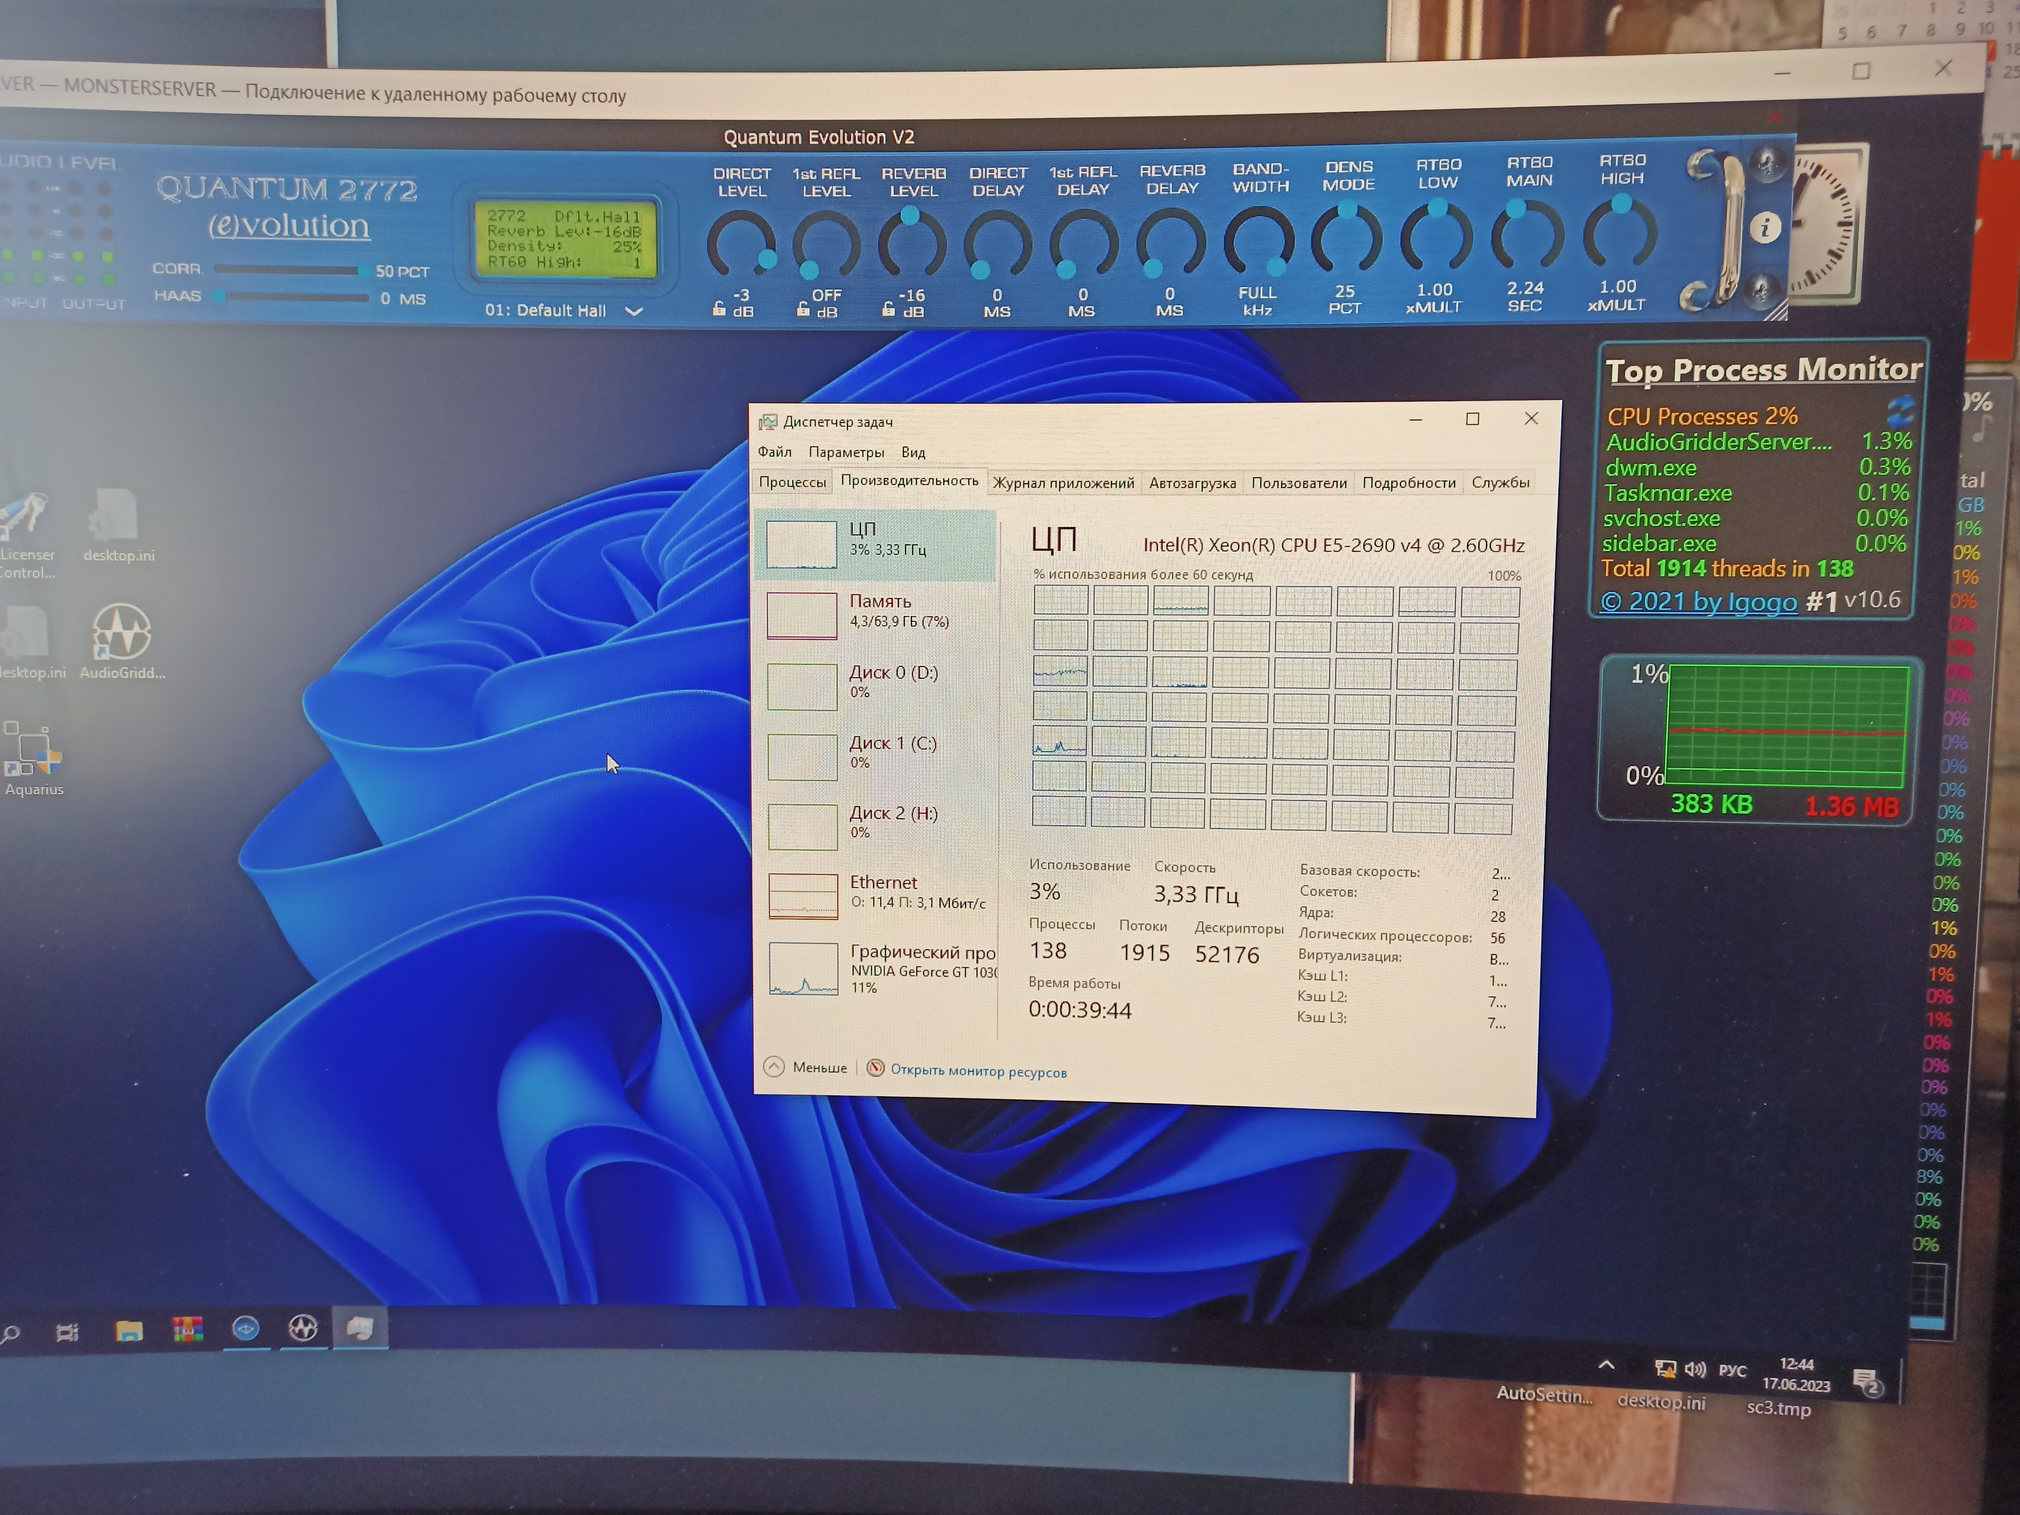Screen dimensions: 2020x1515
Task: Open File Explorer from the taskbar
Action: 129,1330
